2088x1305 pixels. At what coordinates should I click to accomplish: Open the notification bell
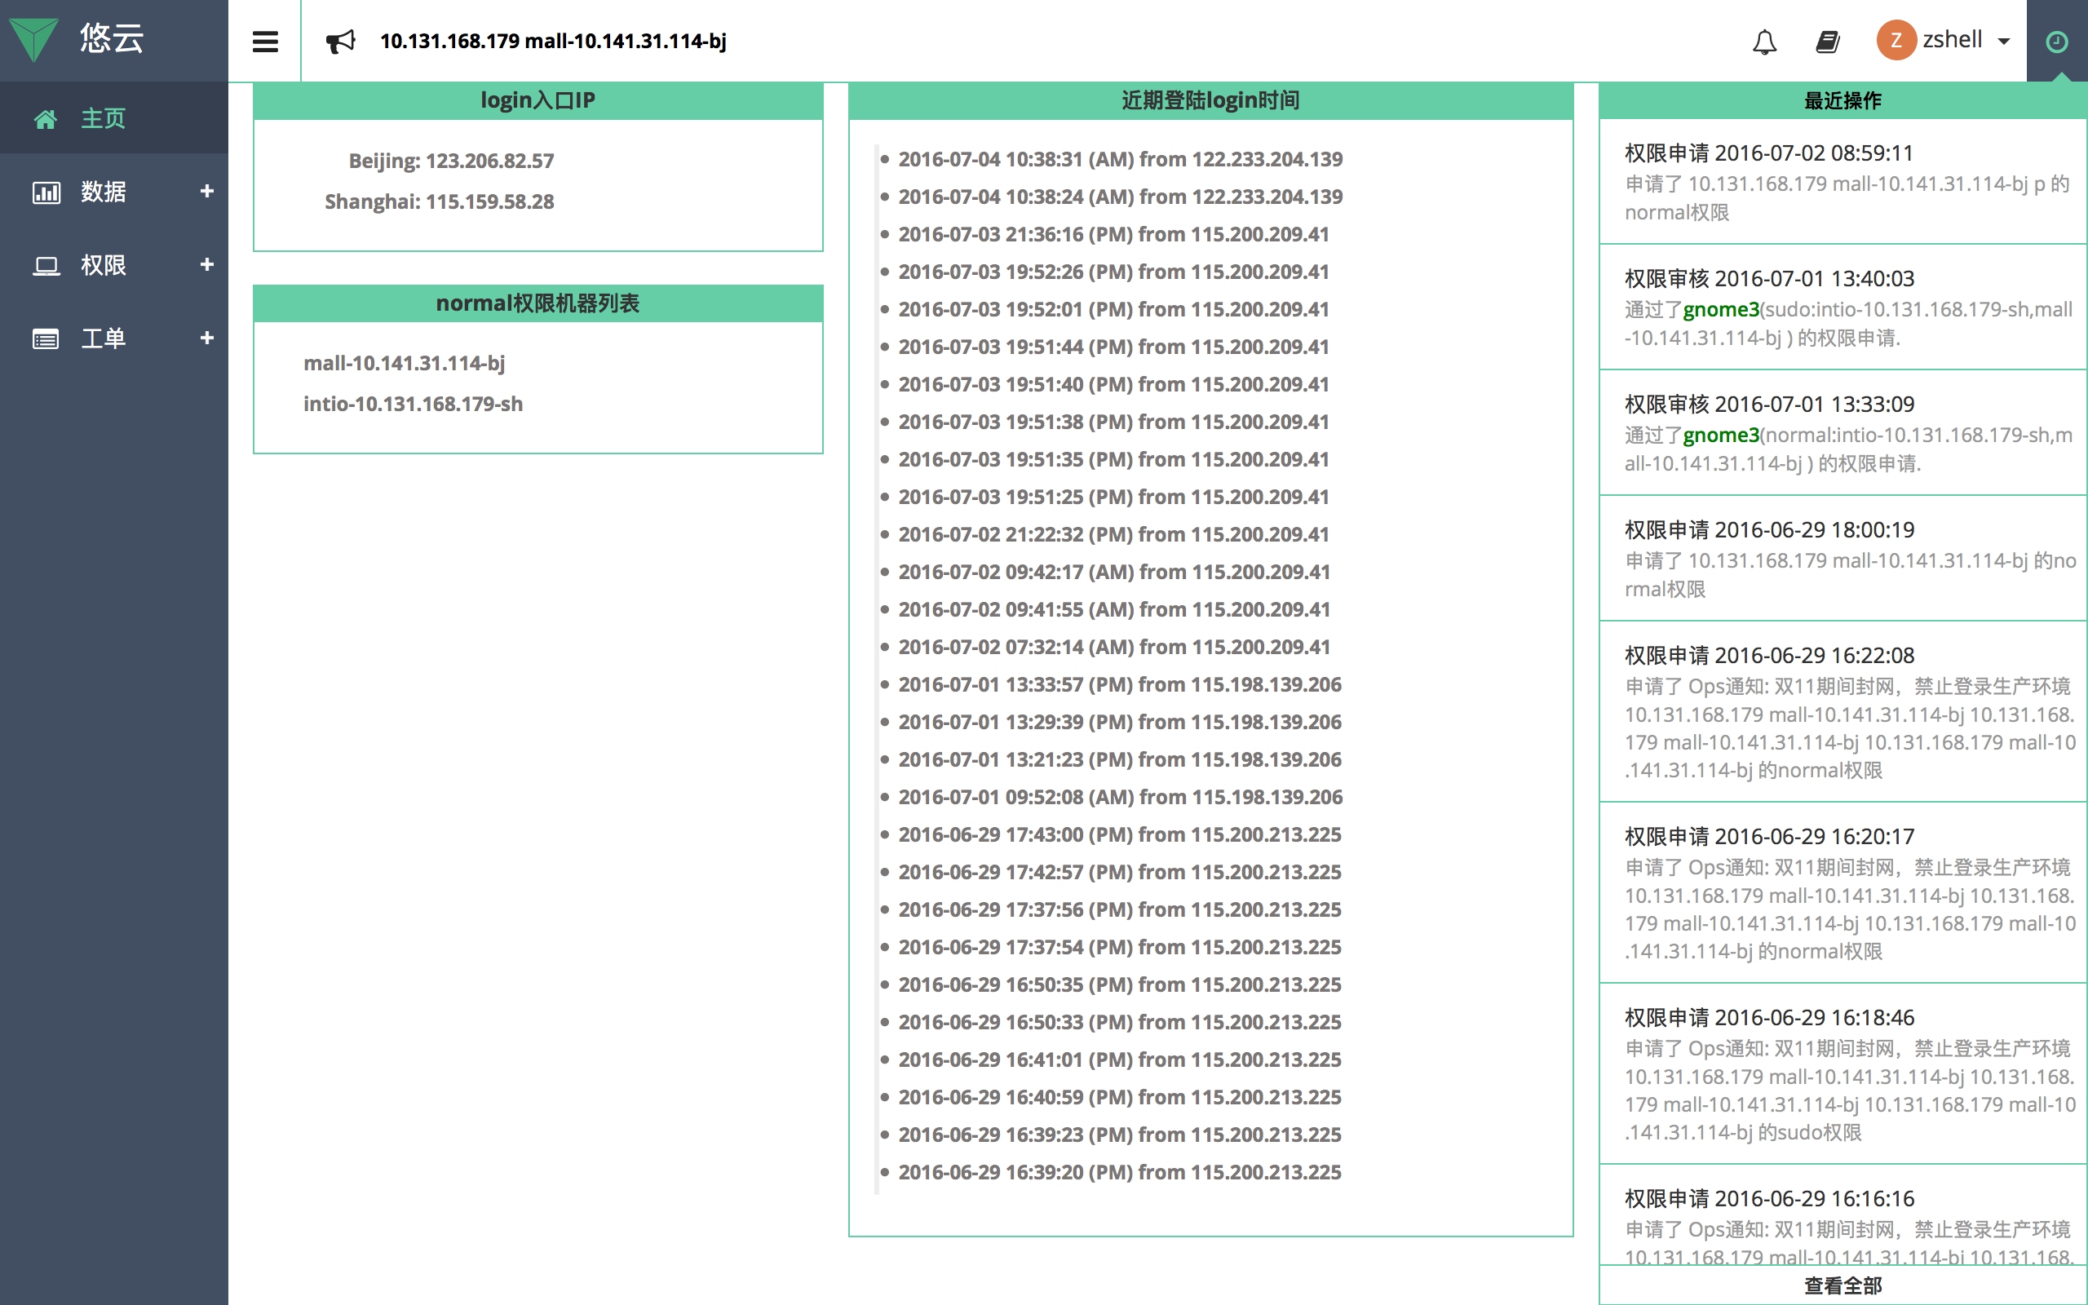tap(1764, 41)
